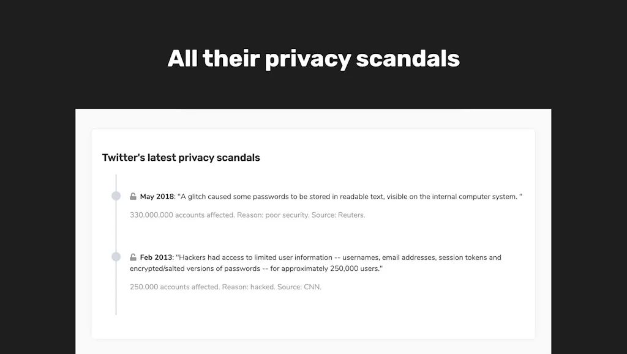Click the "All their privacy scandals" heading
Image resolution: width=627 pixels, height=354 pixels.
313,59
